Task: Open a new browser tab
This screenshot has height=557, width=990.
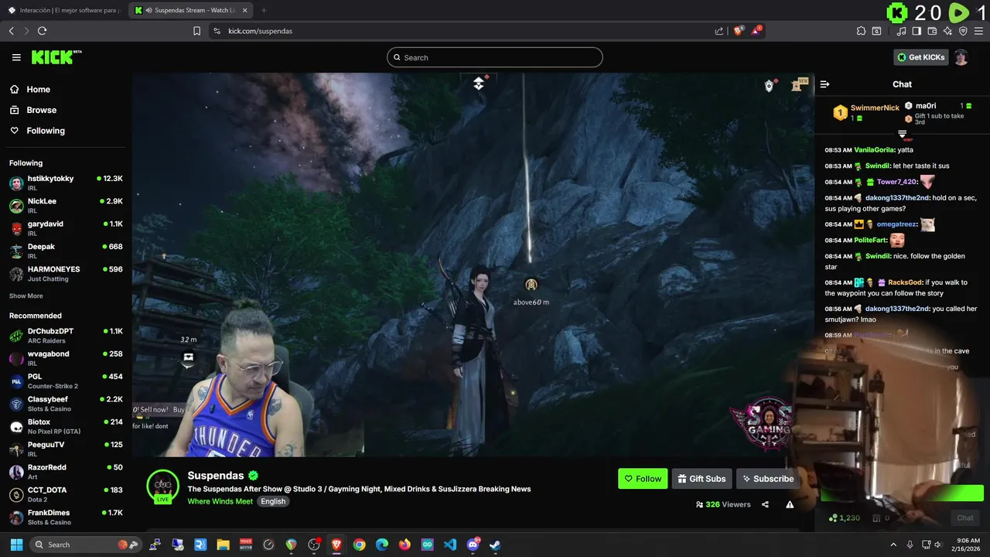Action: [x=264, y=10]
